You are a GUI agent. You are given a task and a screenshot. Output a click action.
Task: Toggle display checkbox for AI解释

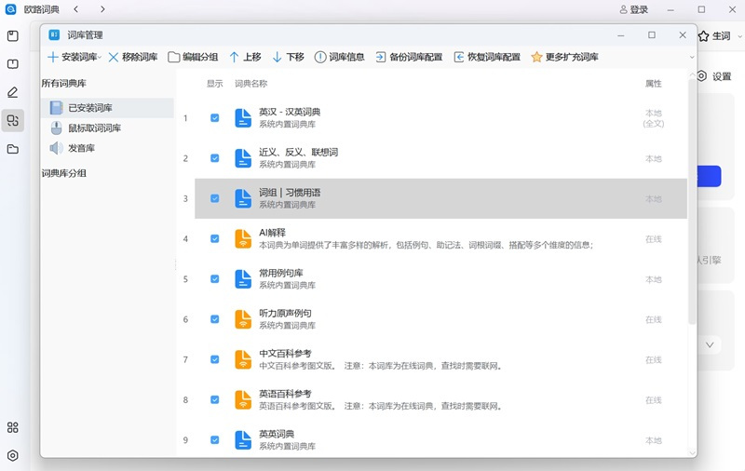tap(215, 239)
